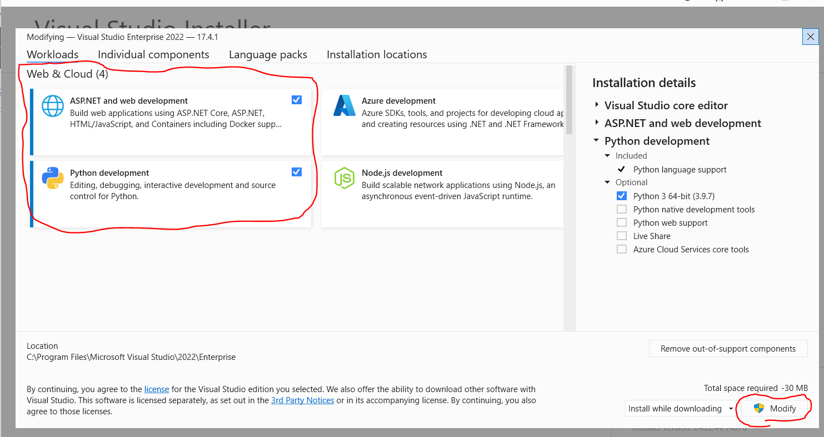
Task: Collapse the Included components group
Action: (x=607, y=156)
